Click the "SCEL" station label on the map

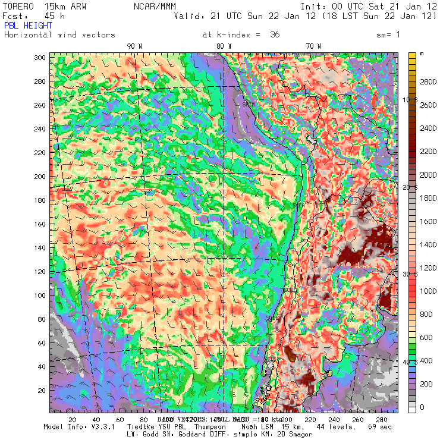[290, 290]
